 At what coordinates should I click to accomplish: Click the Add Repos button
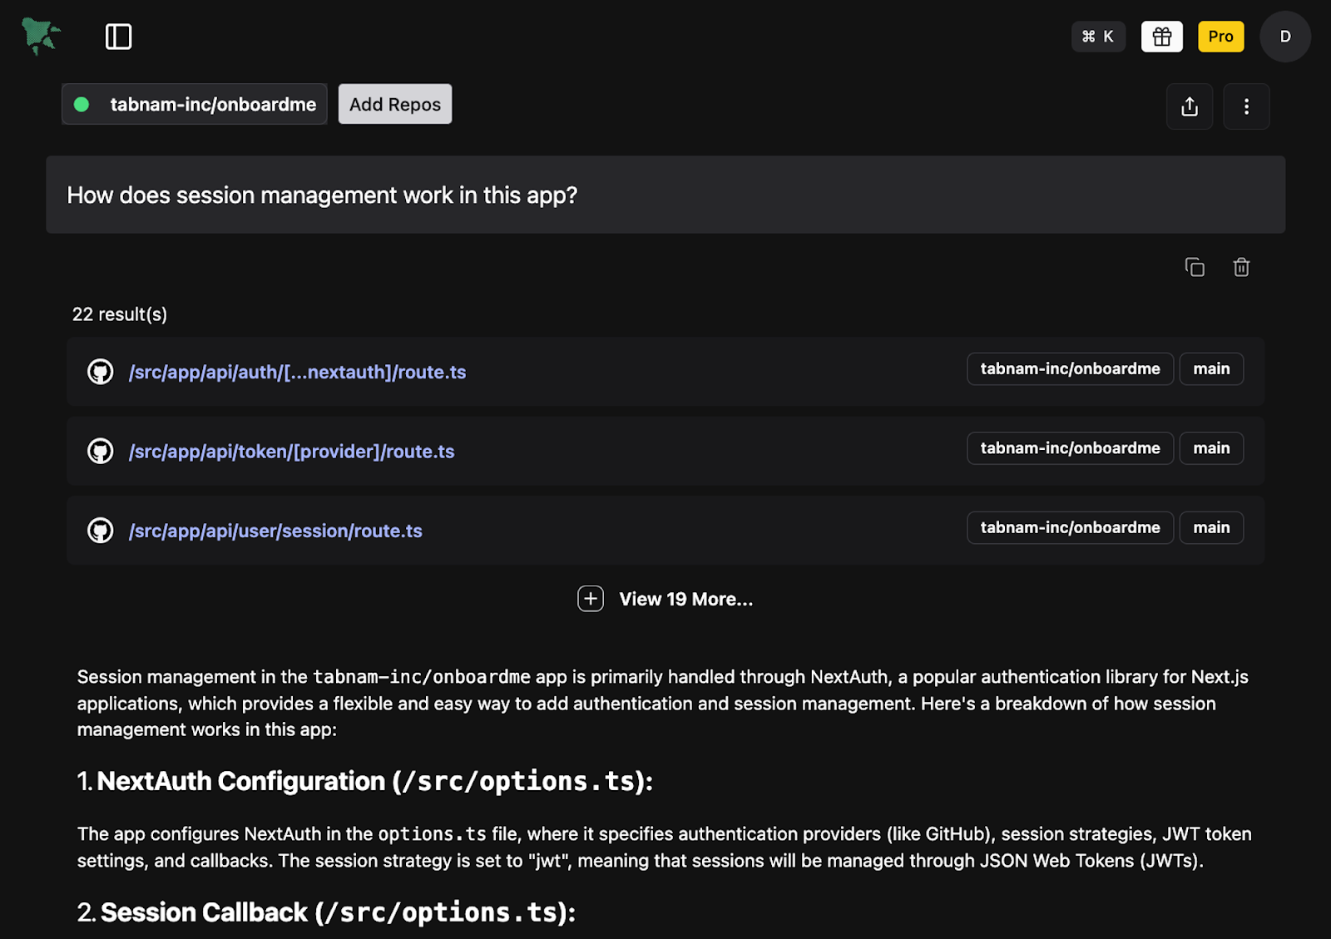pyautogui.click(x=395, y=104)
